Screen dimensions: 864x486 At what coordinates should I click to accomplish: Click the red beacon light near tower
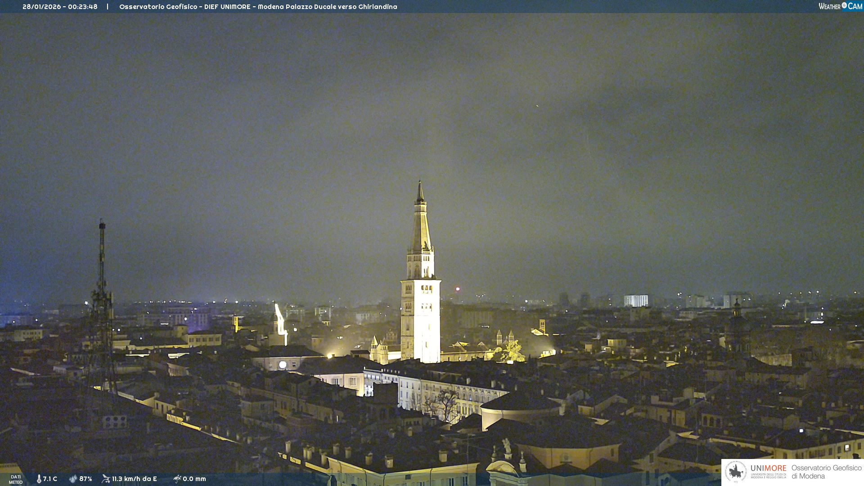(458, 289)
